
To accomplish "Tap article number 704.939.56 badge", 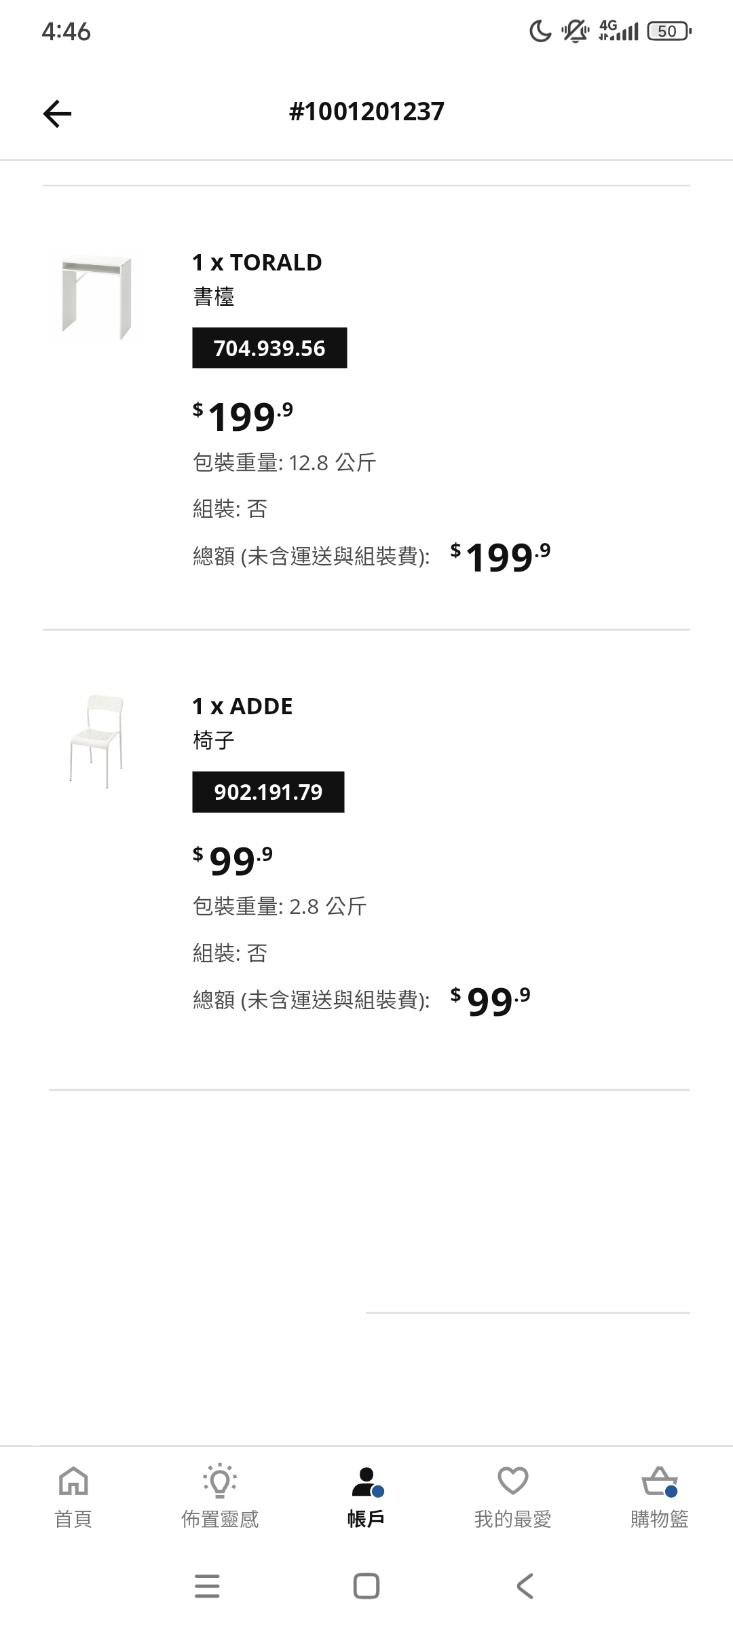I will click(269, 348).
